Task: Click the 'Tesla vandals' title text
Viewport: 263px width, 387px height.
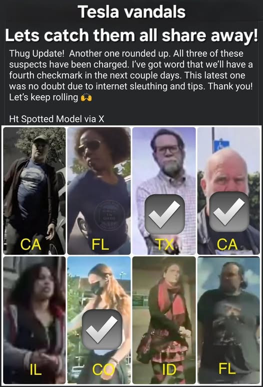Action: tap(131, 12)
